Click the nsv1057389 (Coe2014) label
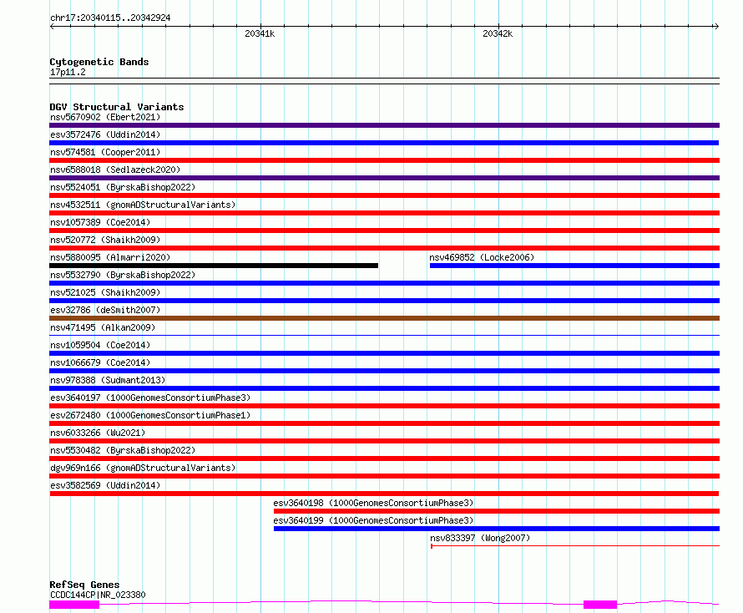 100,222
